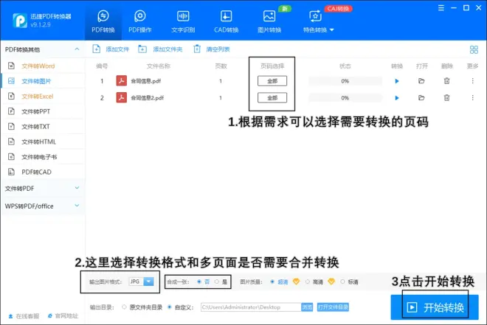Open 官网地址 link
This screenshot has width=487, height=325.
63,316
